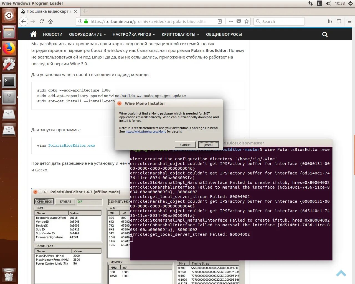
Task: Open System Settings wrench icon
Action: click(9, 65)
